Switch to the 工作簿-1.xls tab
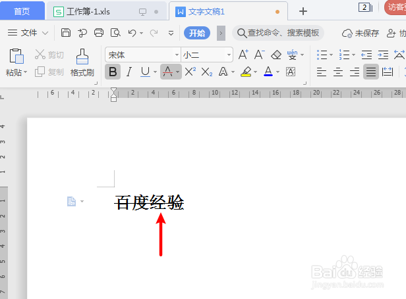The height and width of the screenshot is (299, 406). click(x=106, y=11)
